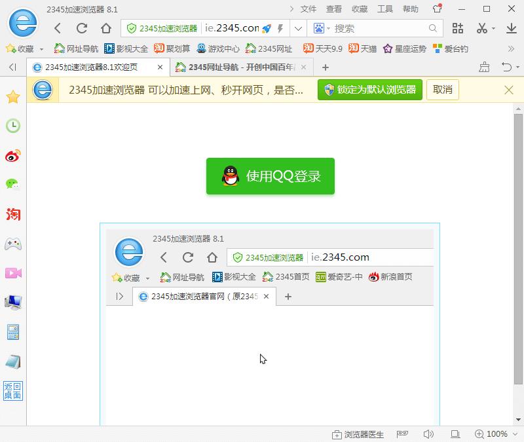
Task: Expand more bookmarks with the double chevron
Action: point(511,49)
